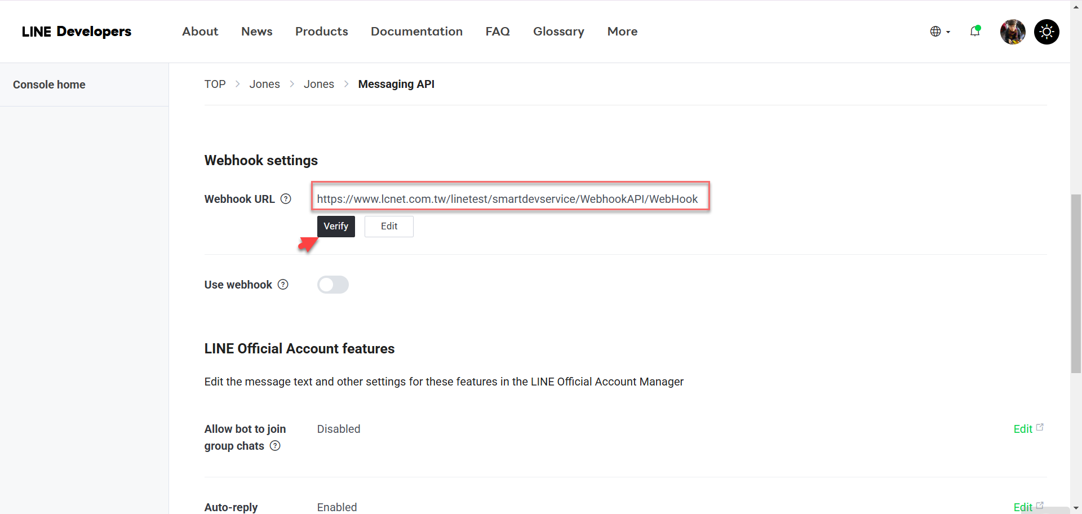Click the Webhook URL help icon

click(x=286, y=199)
